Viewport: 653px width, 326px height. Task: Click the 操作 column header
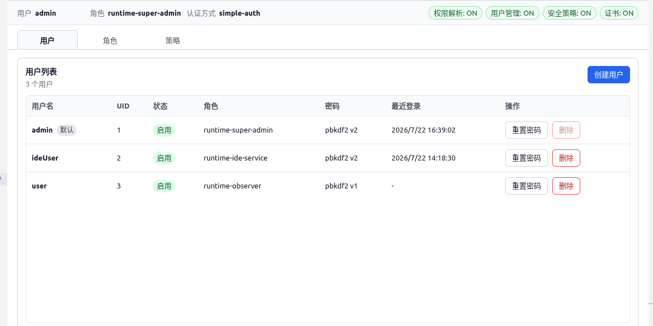[513, 106]
